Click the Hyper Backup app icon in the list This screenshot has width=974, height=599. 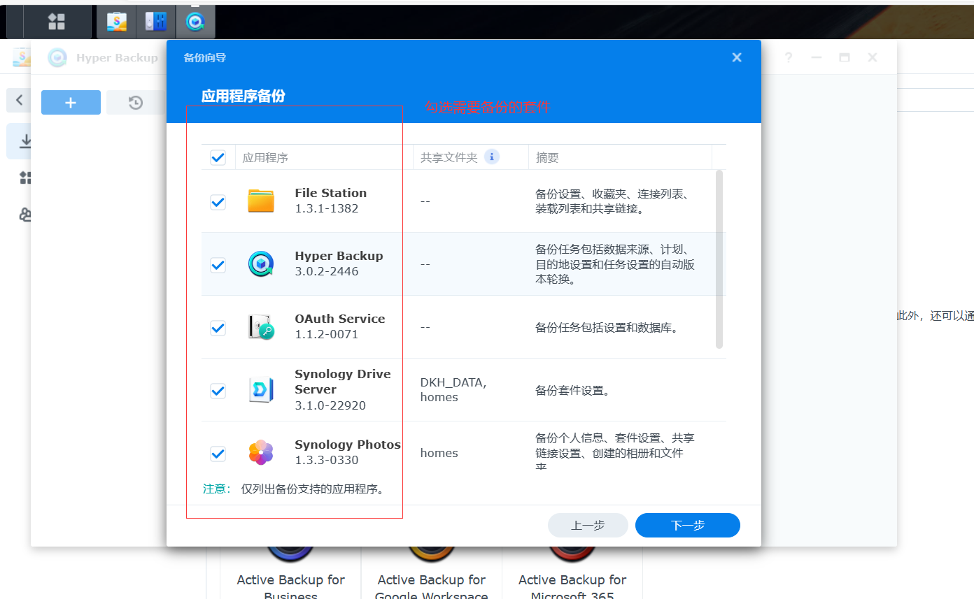261,264
